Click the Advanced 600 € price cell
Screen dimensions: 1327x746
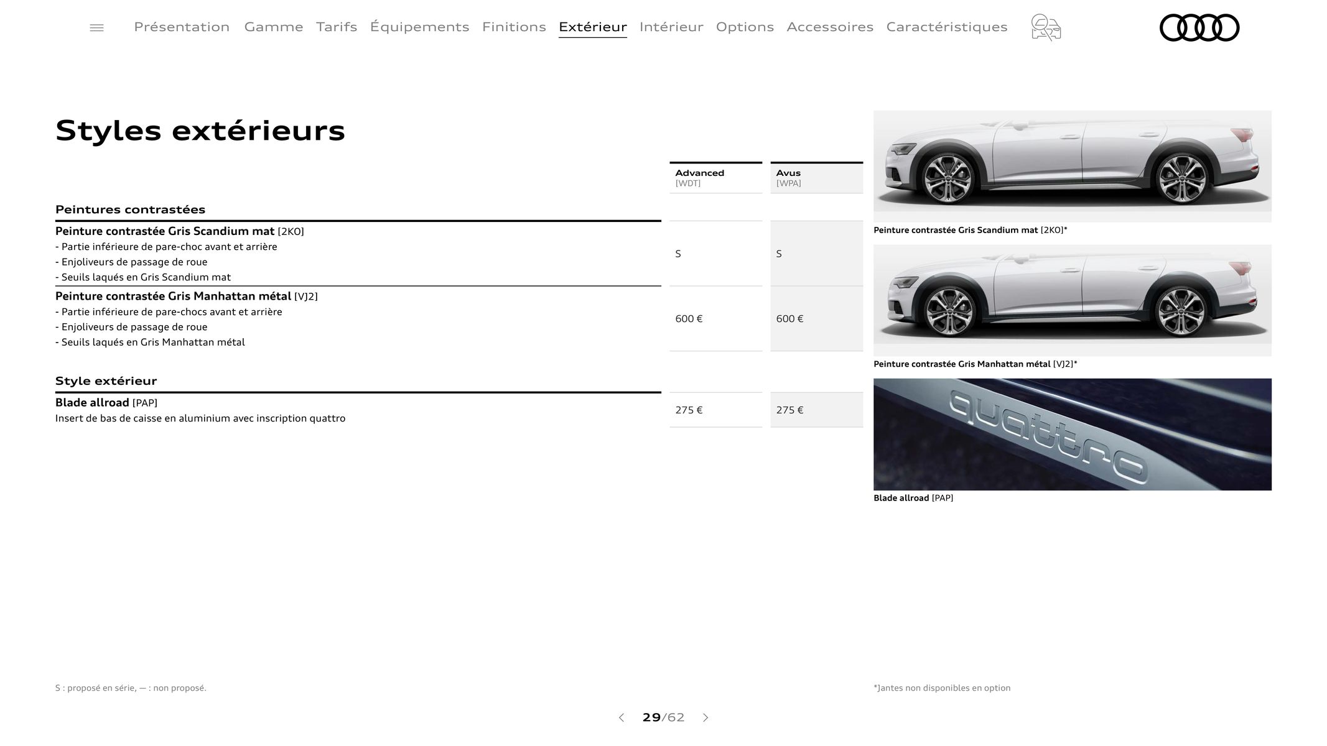coord(715,319)
